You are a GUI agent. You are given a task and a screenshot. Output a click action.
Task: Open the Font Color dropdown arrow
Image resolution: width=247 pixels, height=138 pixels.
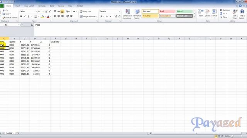51,16
